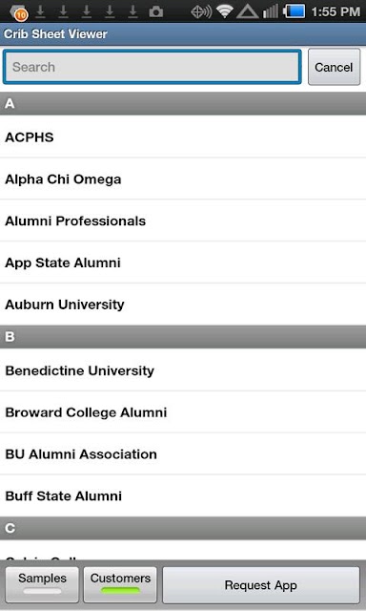Image resolution: width=366 pixels, height=611 pixels.
Task: Tap the cellular signal bars icon
Action: [271, 11]
